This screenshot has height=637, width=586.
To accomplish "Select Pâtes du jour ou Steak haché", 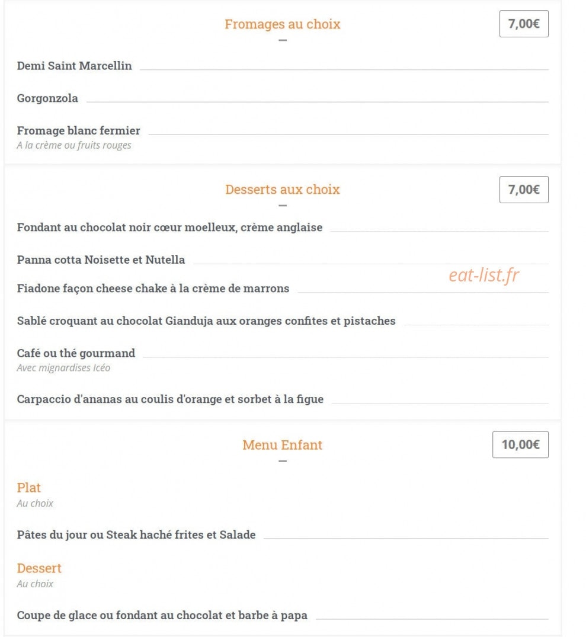I will click(136, 534).
